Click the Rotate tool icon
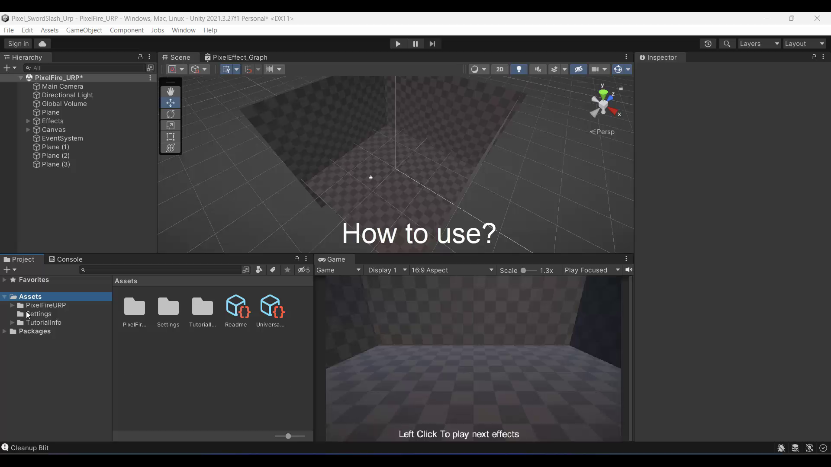The height and width of the screenshot is (467, 831). pyautogui.click(x=170, y=114)
